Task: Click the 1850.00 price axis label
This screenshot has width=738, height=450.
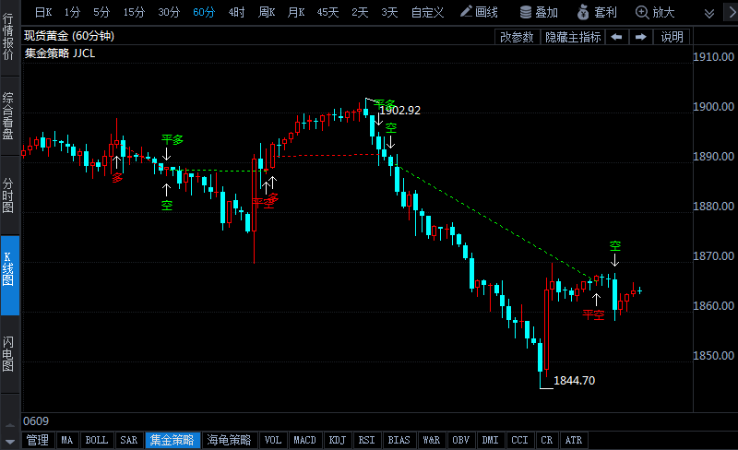Action: (713, 355)
